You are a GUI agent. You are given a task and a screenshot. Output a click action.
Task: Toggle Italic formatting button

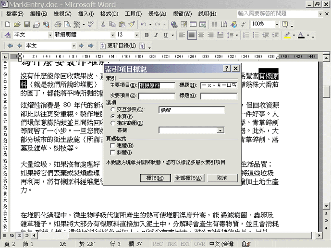pyautogui.click(x=156, y=35)
